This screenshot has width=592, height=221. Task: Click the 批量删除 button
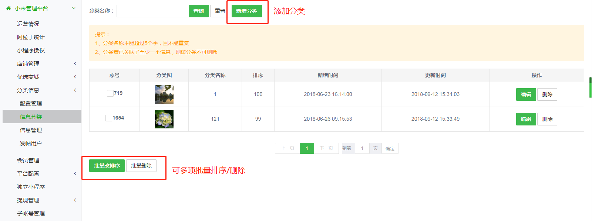pyautogui.click(x=141, y=166)
